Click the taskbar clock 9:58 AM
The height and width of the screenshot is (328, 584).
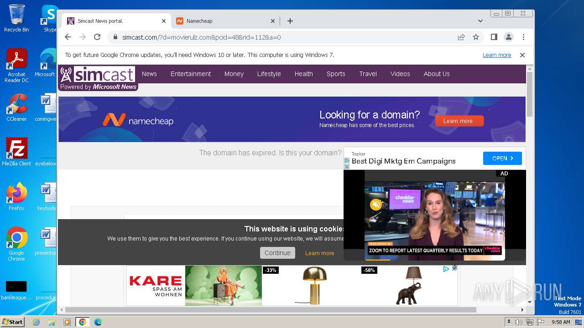click(561, 322)
